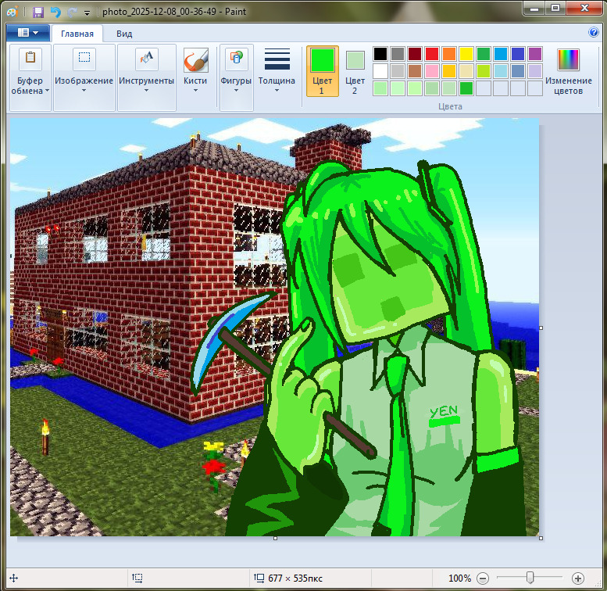Select the Цвет 1 foreground color button
607x591 pixels.
point(323,71)
